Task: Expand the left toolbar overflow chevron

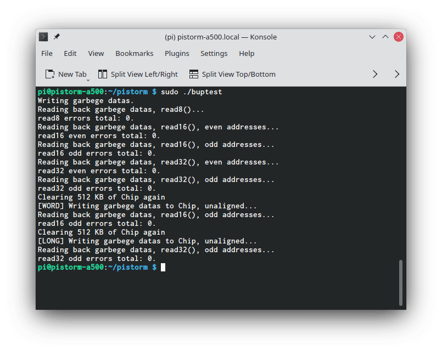Action: tap(376, 74)
